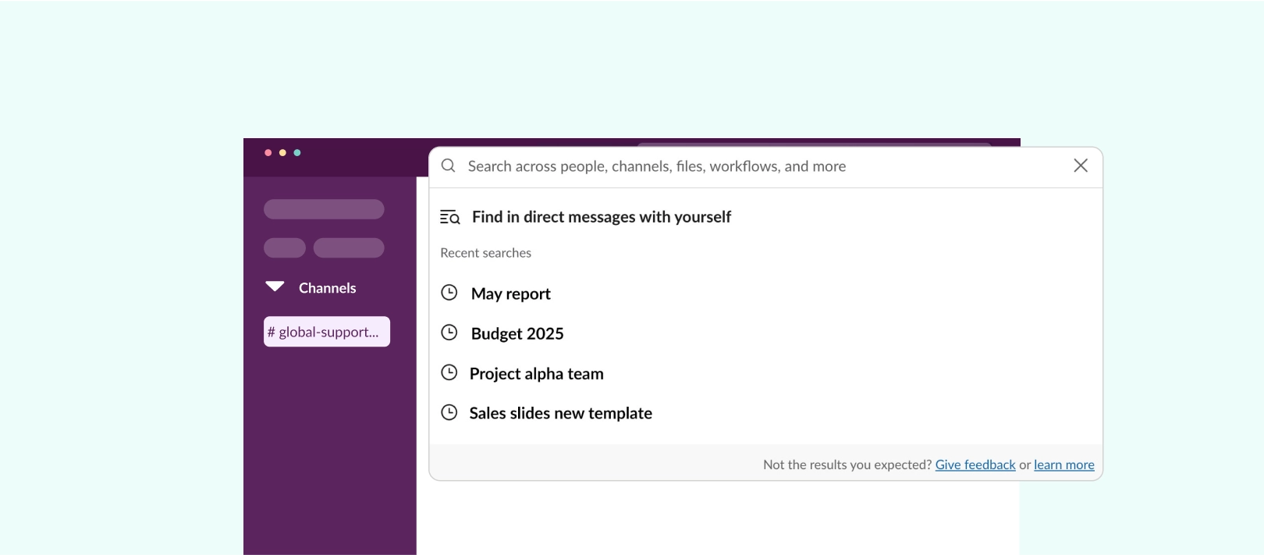This screenshot has width=1264, height=555.
Task: Follow the Give feedback link
Action: (975, 465)
